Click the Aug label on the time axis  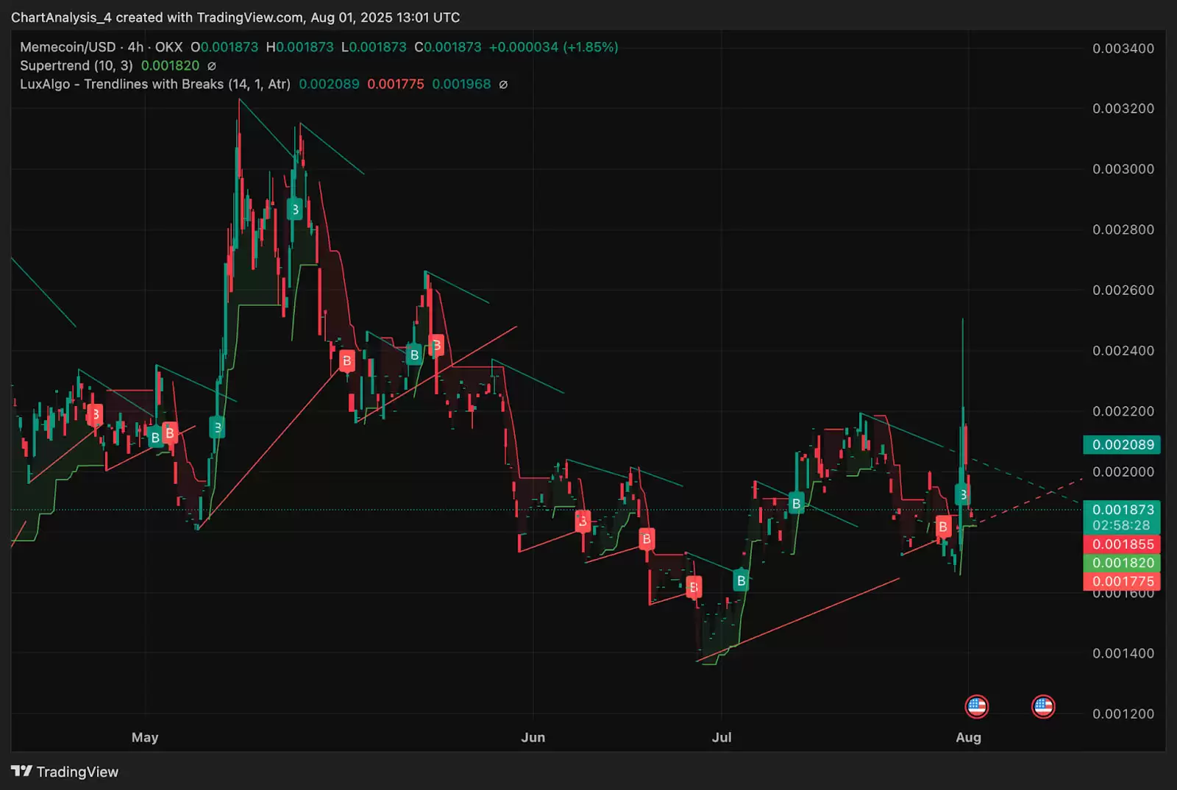click(x=968, y=737)
